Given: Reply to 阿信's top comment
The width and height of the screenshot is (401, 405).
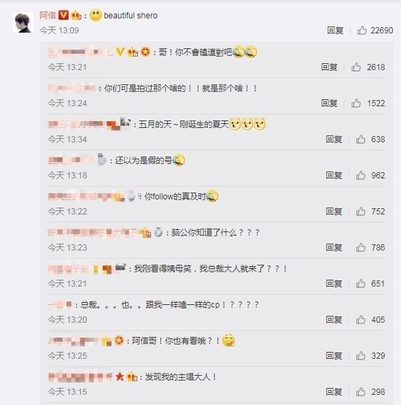Looking at the screenshot, I should 335,30.
